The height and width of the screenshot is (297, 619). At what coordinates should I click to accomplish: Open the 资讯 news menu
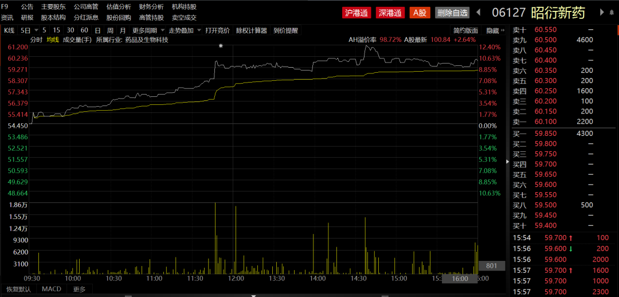pos(7,17)
